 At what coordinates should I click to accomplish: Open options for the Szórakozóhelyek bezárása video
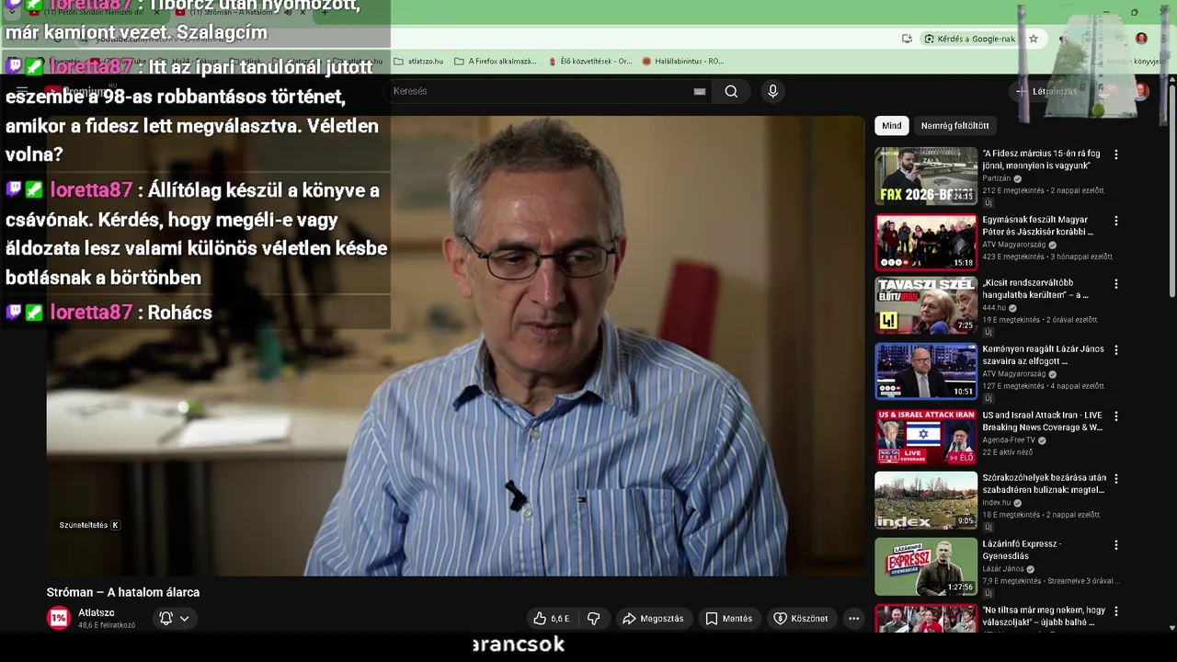[x=1116, y=479]
